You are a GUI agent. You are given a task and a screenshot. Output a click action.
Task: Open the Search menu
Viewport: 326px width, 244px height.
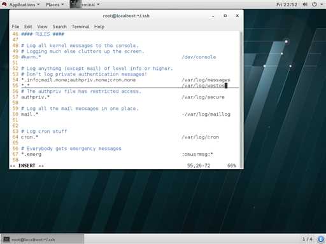pos(60,27)
